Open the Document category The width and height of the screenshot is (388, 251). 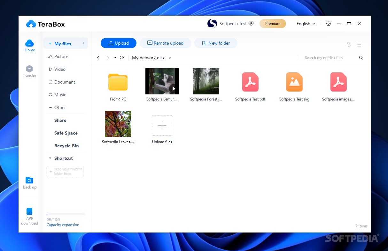click(66, 82)
